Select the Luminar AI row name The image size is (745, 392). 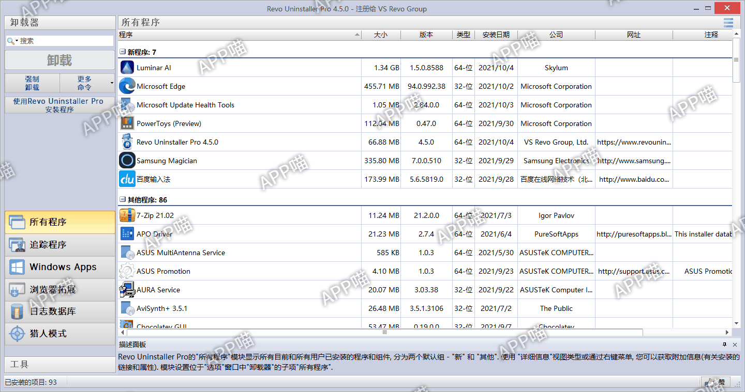pos(154,68)
